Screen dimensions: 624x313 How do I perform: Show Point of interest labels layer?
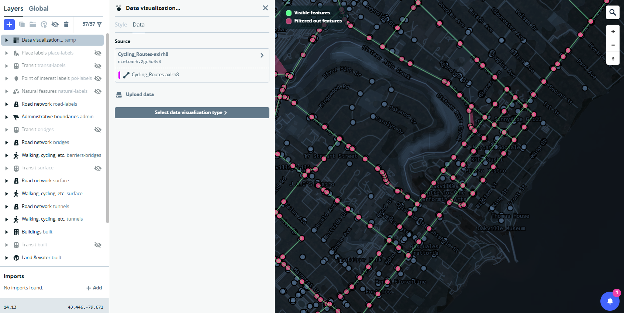pos(98,78)
